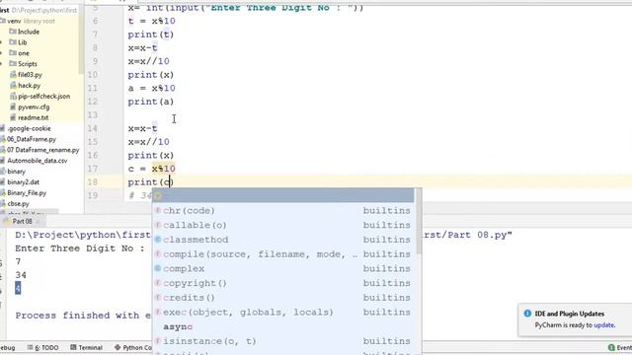Open the one folder in tree
This screenshot has height=355, width=632.
point(24,53)
